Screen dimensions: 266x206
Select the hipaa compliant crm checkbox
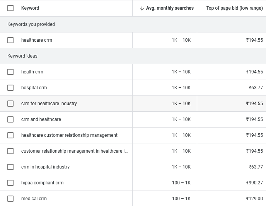10,183
